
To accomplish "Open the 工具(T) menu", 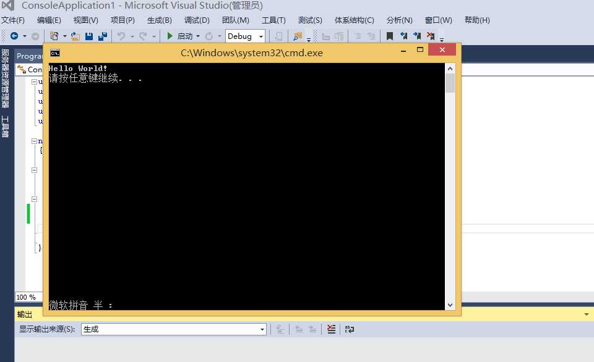I will coord(273,20).
